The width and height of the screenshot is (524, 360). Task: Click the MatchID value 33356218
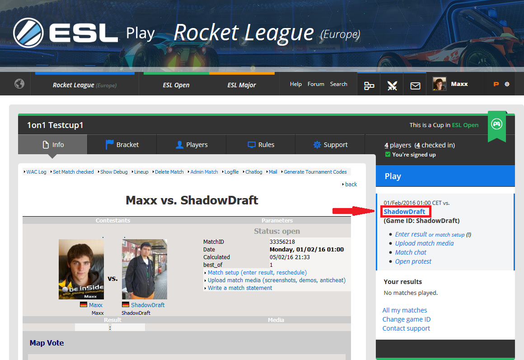(282, 242)
